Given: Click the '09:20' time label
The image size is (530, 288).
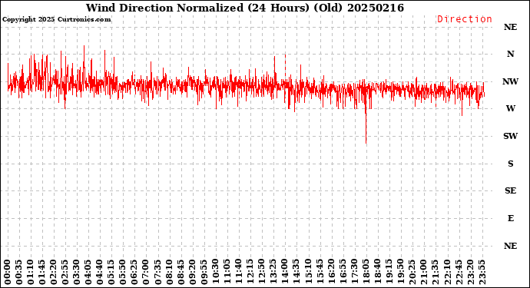Looking at the screenshot, I should (193, 273).
